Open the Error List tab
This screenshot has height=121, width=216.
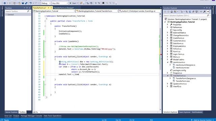pos(8,116)
